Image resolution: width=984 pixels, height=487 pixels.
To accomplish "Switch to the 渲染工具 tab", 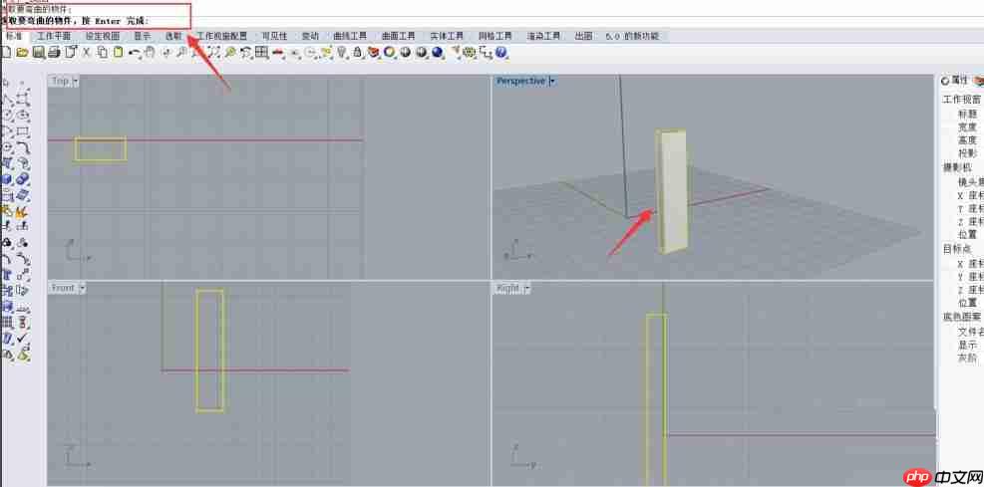I will [x=543, y=37].
